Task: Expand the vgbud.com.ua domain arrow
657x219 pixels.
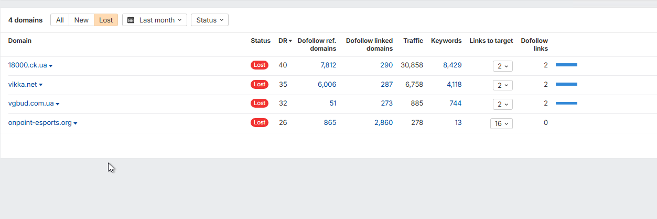Action: 58,104
